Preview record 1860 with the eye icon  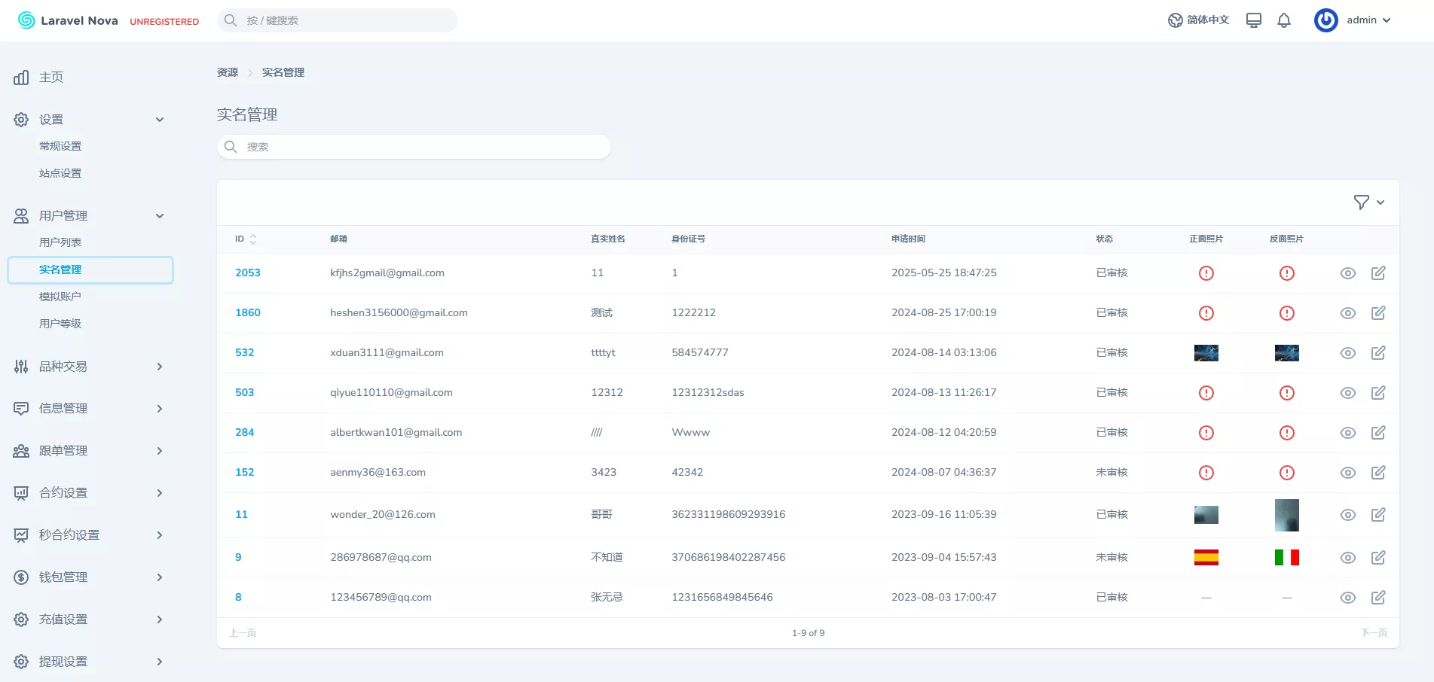(x=1347, y=312)
